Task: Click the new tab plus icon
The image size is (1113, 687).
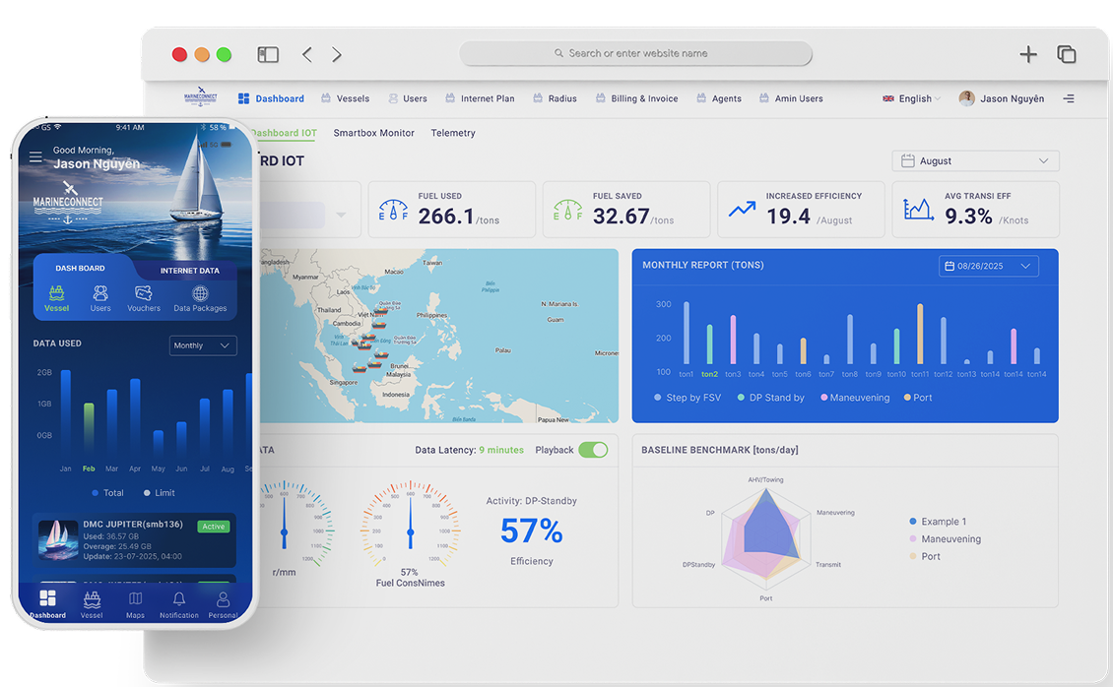Action: 1027,55
